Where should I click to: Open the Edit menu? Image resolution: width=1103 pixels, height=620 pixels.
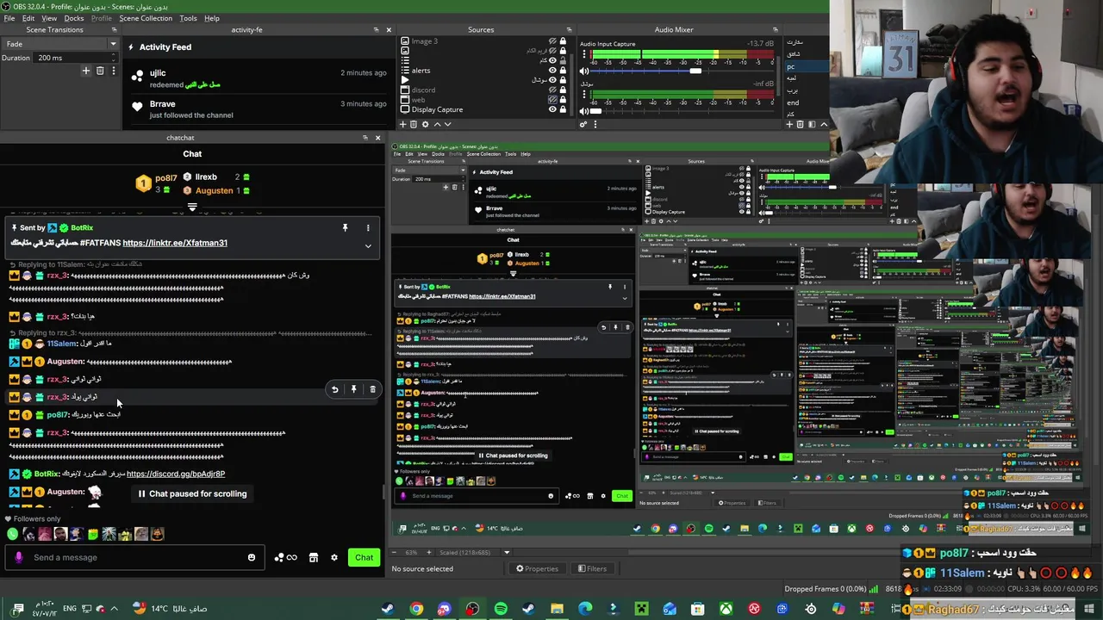28,18
